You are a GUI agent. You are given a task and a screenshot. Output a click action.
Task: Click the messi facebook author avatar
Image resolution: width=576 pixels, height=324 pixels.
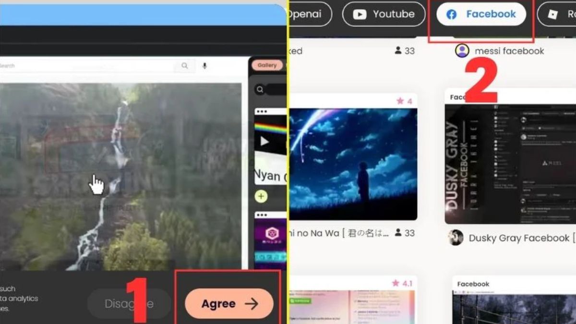(462, 50)
